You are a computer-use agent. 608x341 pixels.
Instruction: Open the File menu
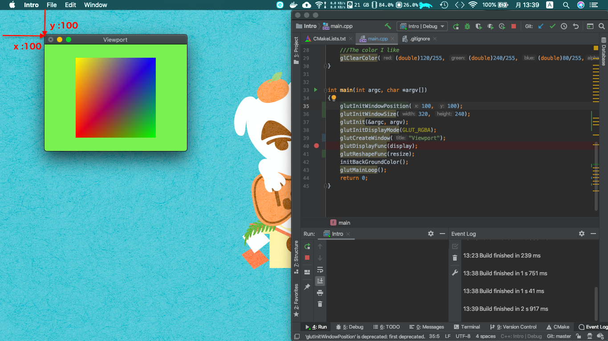point(52,5)
